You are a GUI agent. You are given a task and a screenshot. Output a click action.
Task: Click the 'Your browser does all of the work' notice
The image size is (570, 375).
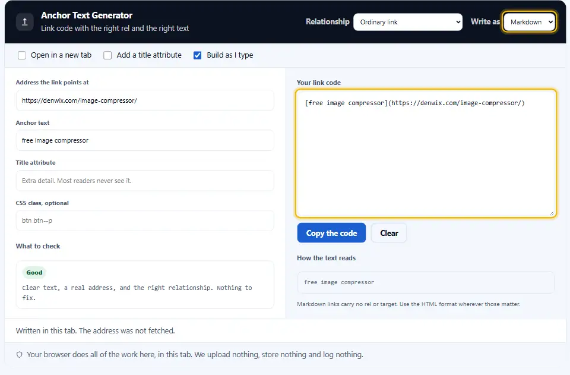coord(195,355)
